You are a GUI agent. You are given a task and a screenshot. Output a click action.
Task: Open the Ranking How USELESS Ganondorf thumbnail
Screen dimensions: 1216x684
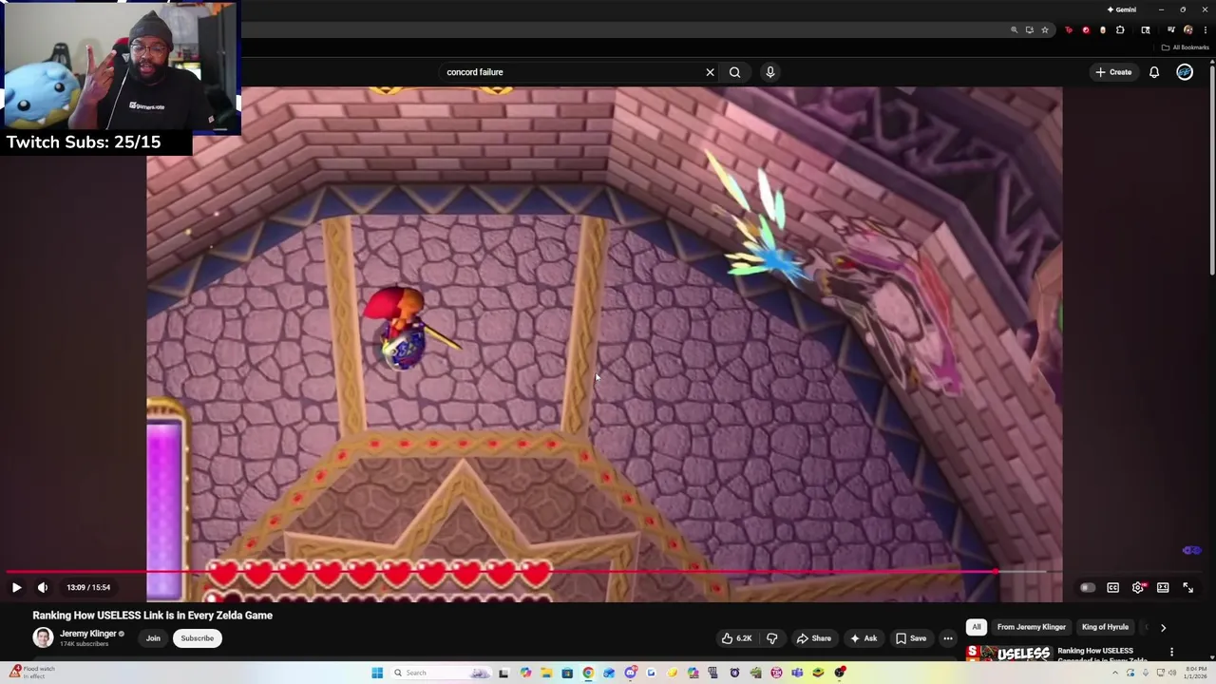[x=1009, y=654]
